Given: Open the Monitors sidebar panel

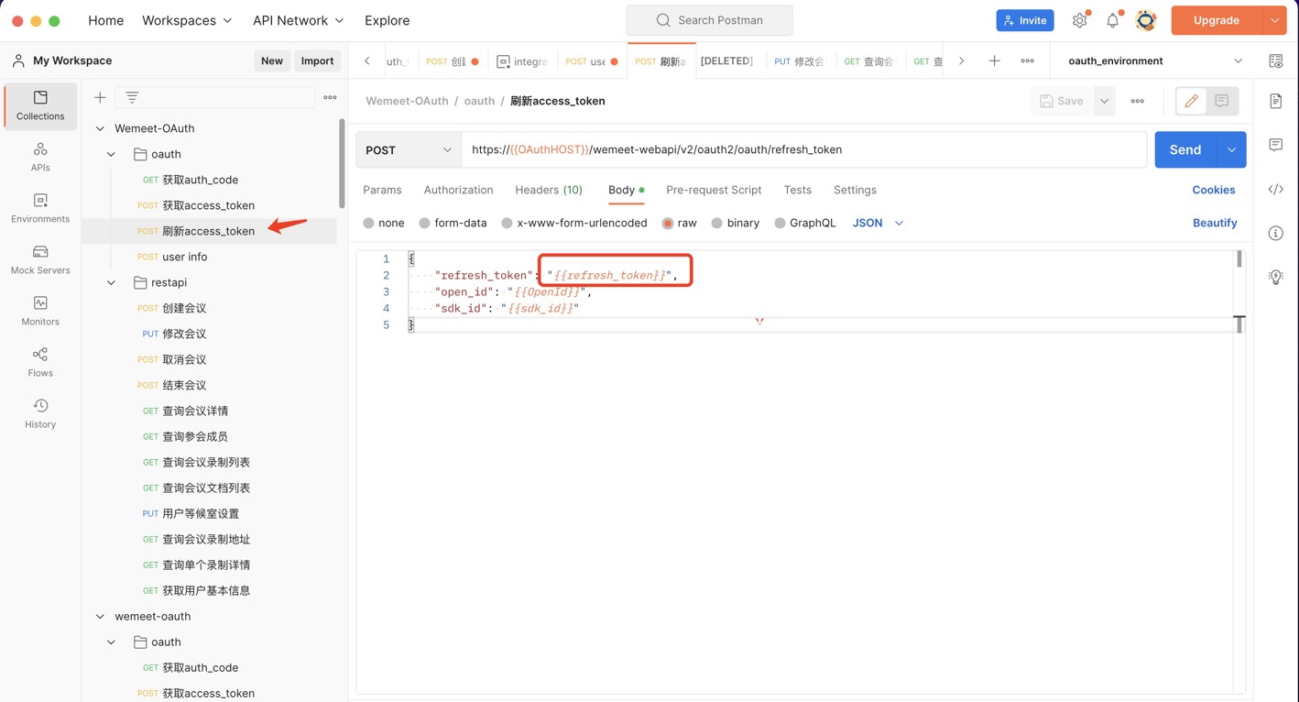Looking at the screenshot, I should (40, 311).
